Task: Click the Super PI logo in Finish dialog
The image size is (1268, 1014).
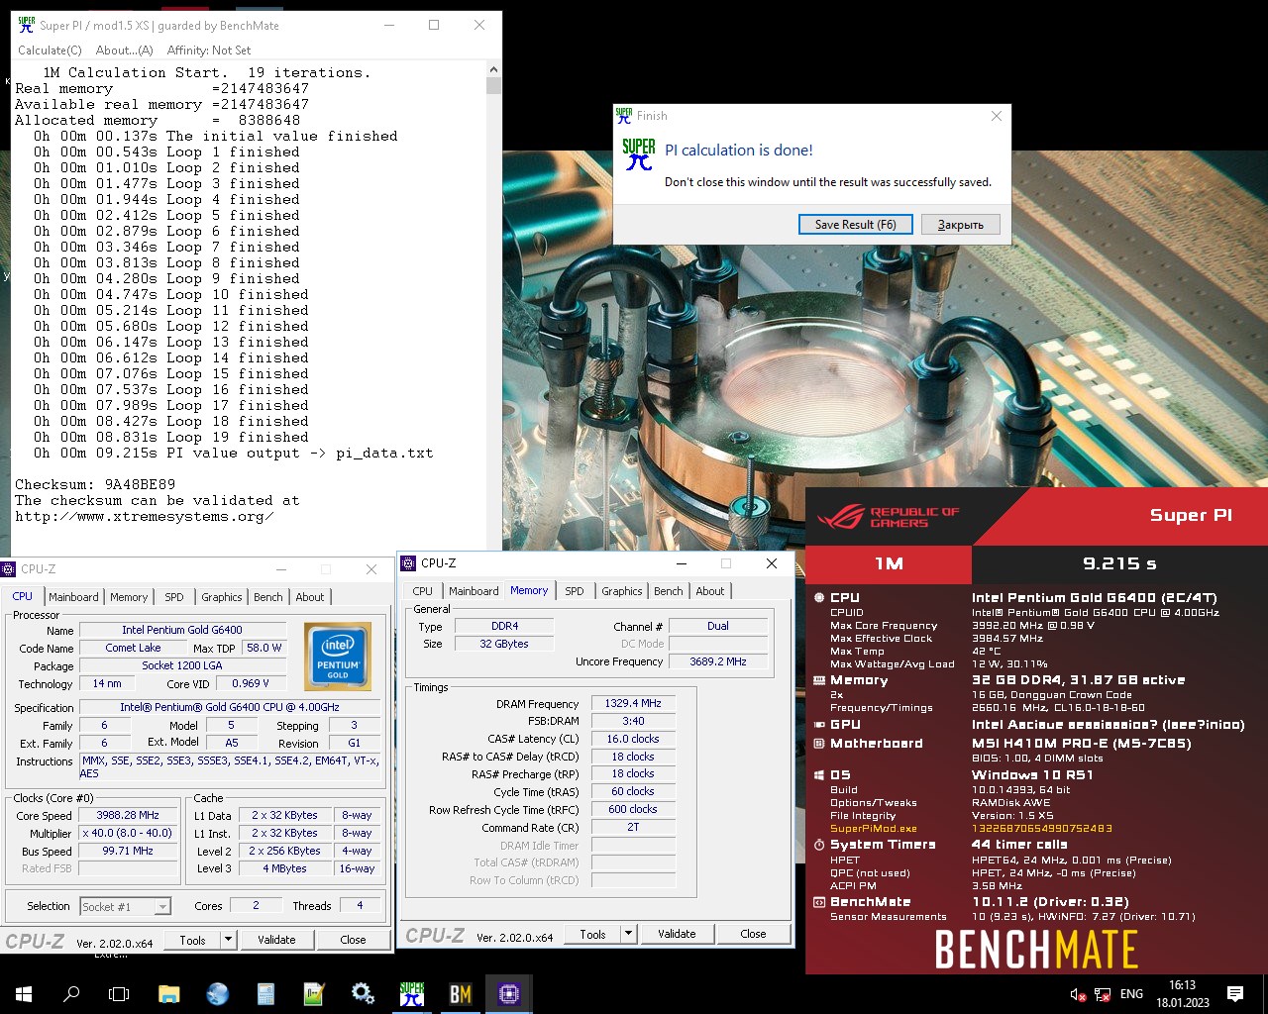Action: (x=639, y=154)
